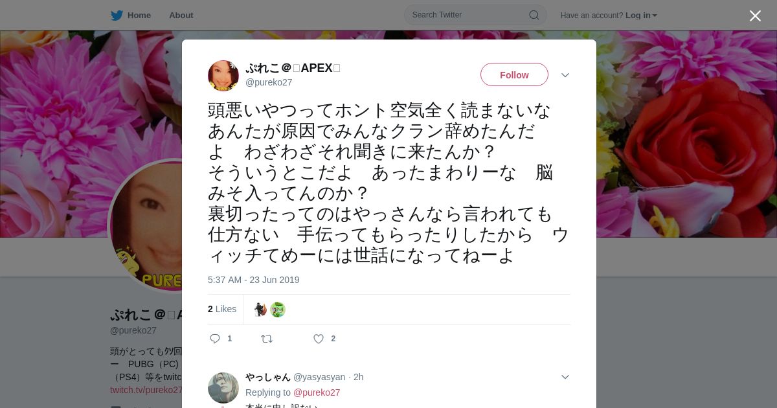
Task: Open the About page link
Action: point(181,16)
